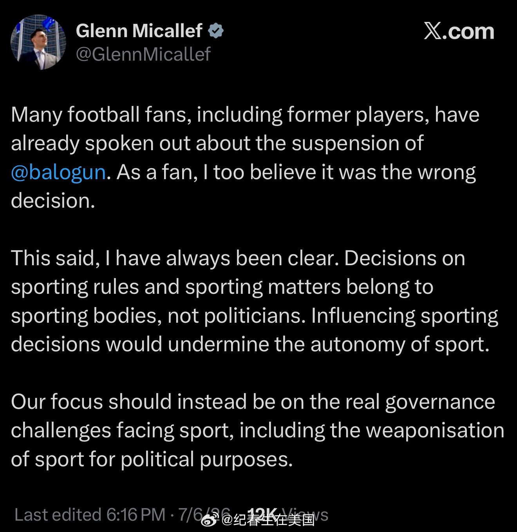
Task: Follow the @balogun mention link
Action: 58,172
